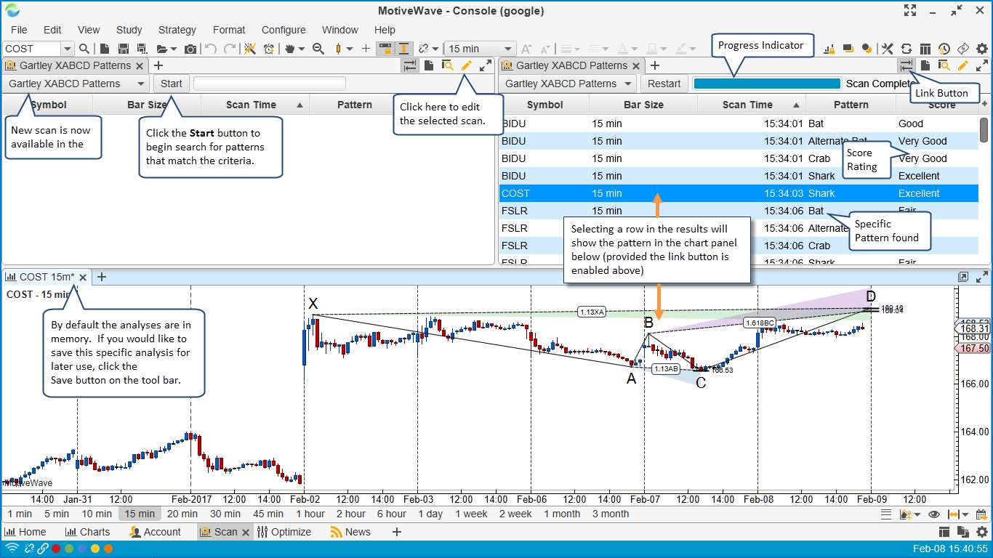
Task: Click the bottom-right console settings gear
Action: [x=982, y=532]
